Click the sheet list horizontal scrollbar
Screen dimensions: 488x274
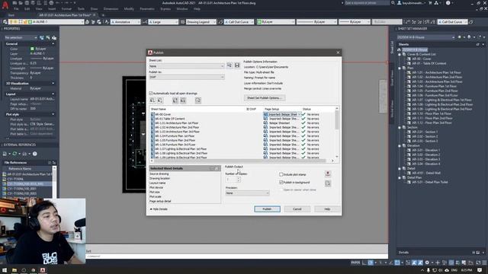[x=242, y=161]
